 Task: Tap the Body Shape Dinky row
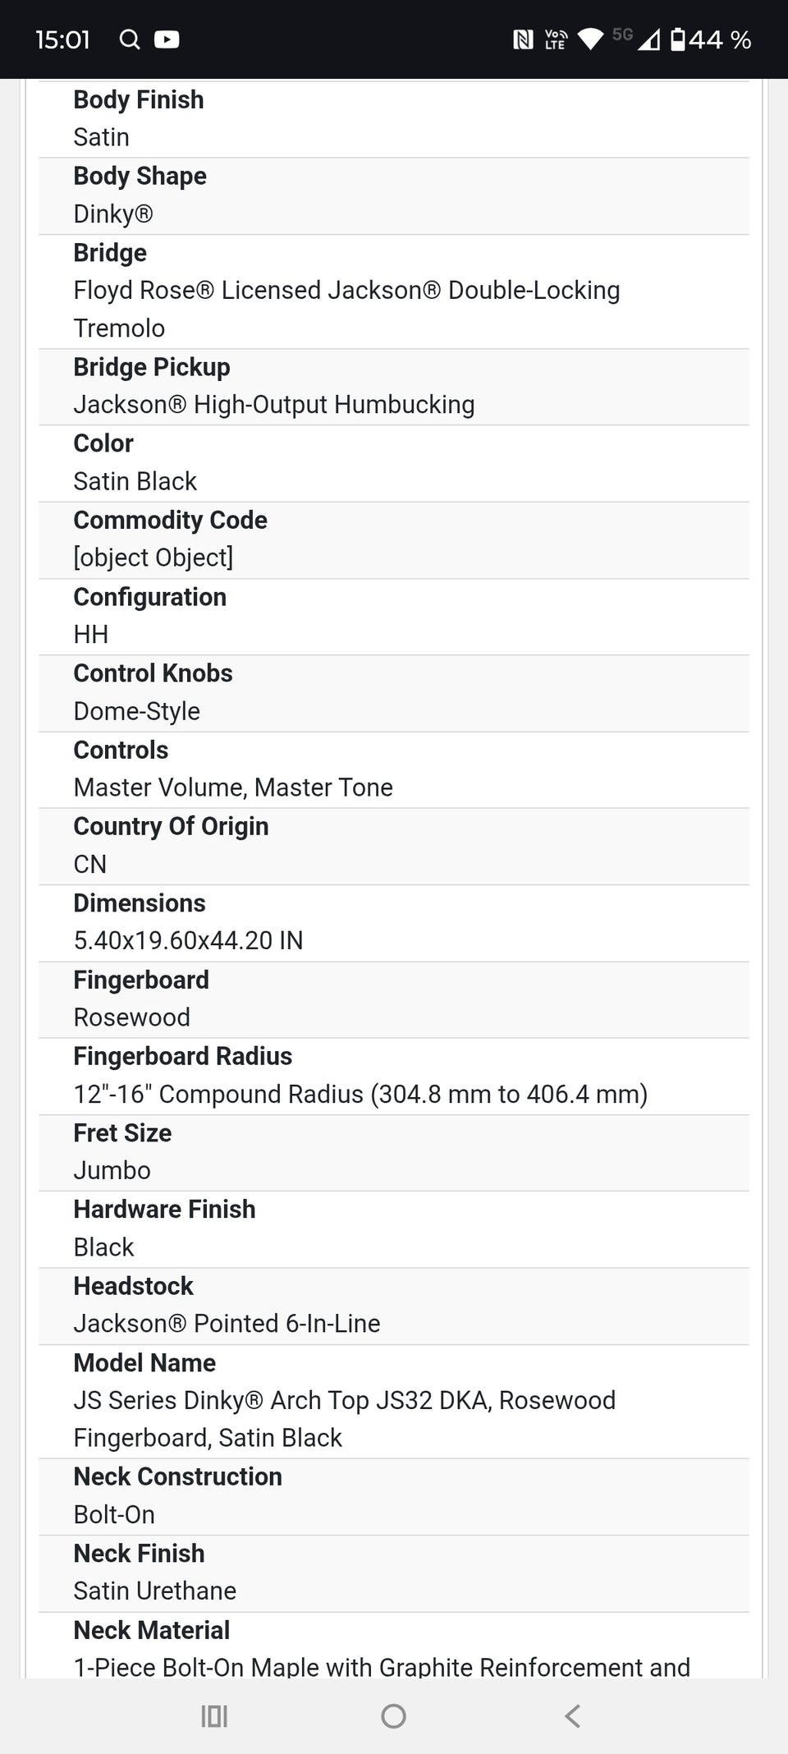(x=393, y=195)
